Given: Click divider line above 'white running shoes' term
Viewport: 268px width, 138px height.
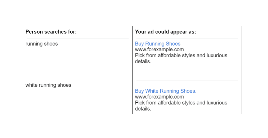Looking at the screenshot, I should click(77, 74).
